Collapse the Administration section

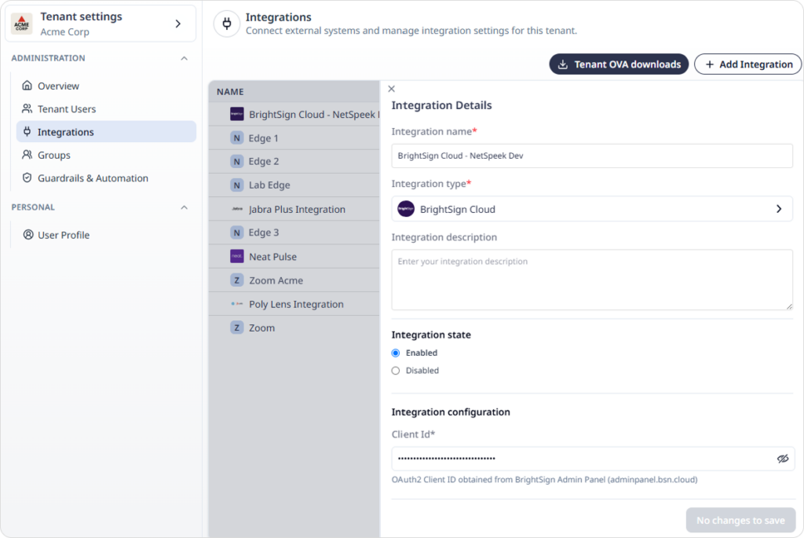click(184, 58)
